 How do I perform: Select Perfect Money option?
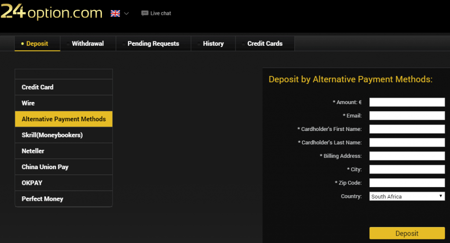tap(64, 199)
